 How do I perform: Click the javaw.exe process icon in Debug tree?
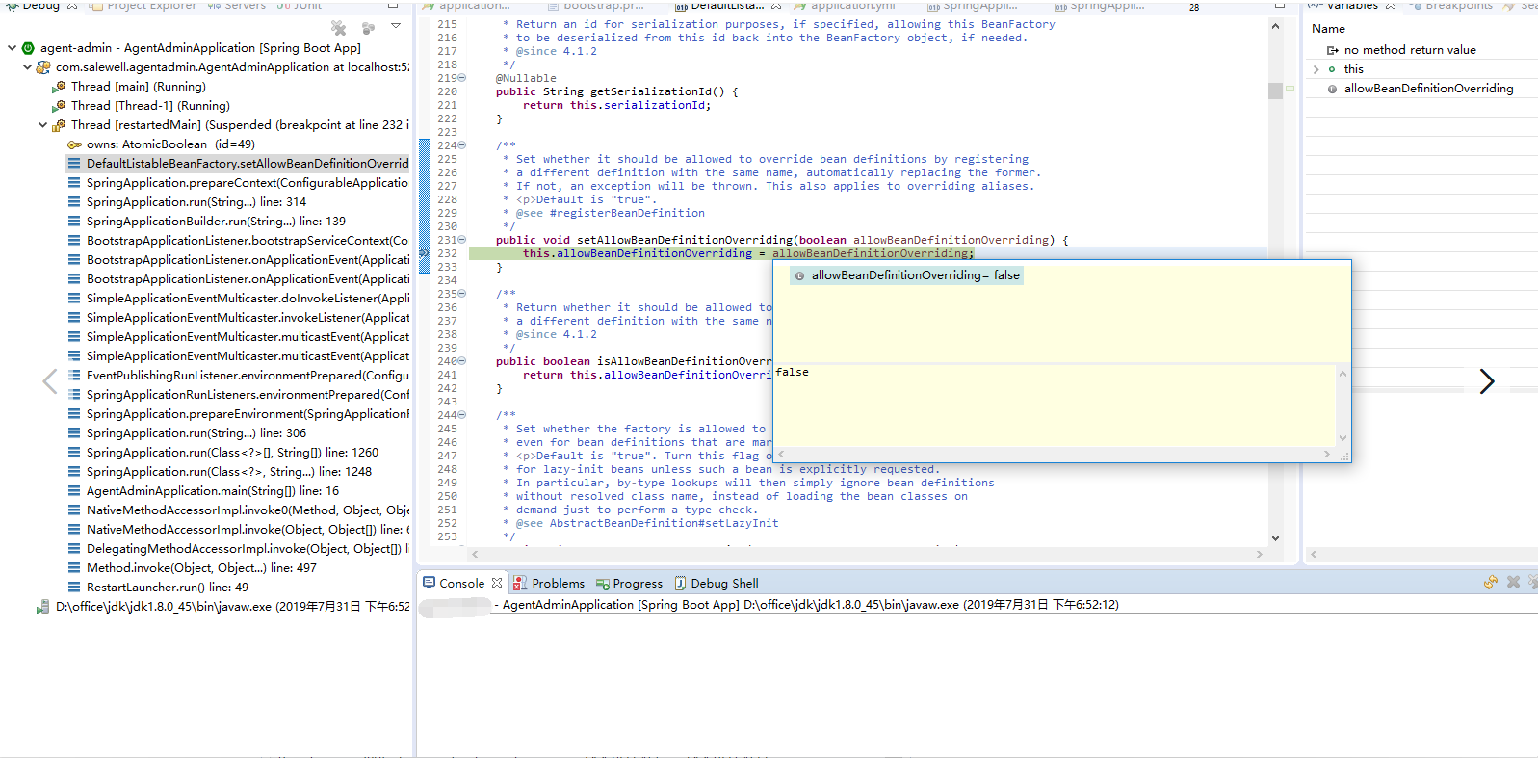point(43,607)
